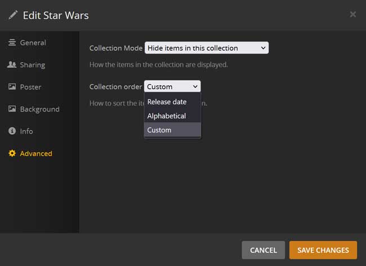Image resolution: width=366 pixels, height=266 pixels.
Task: Click the Poster picture icon in sidebar
Action: (12, 87)
